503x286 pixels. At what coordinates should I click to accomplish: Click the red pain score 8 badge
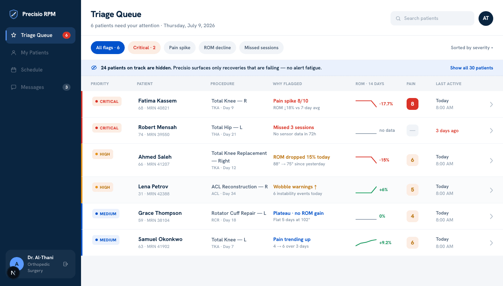[x=413, y=104]
